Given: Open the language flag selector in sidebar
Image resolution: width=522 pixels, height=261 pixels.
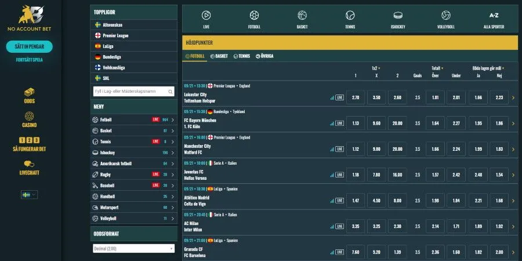Looking at the screenshot, I should pos(30,195).
